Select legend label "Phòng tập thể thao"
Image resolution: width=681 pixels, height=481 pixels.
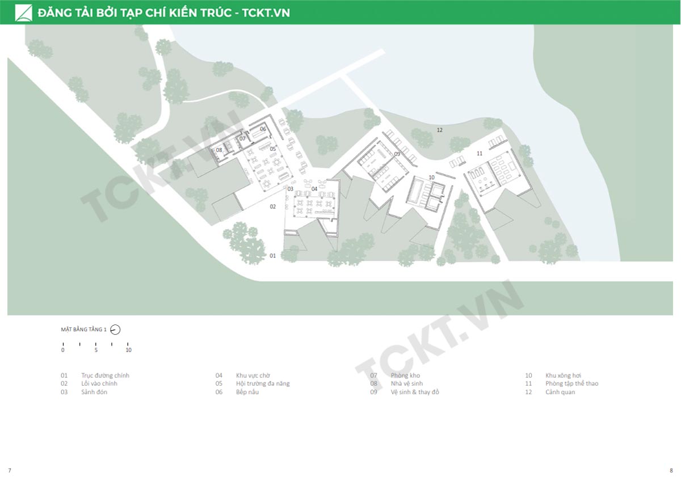(x=572, y=383)
